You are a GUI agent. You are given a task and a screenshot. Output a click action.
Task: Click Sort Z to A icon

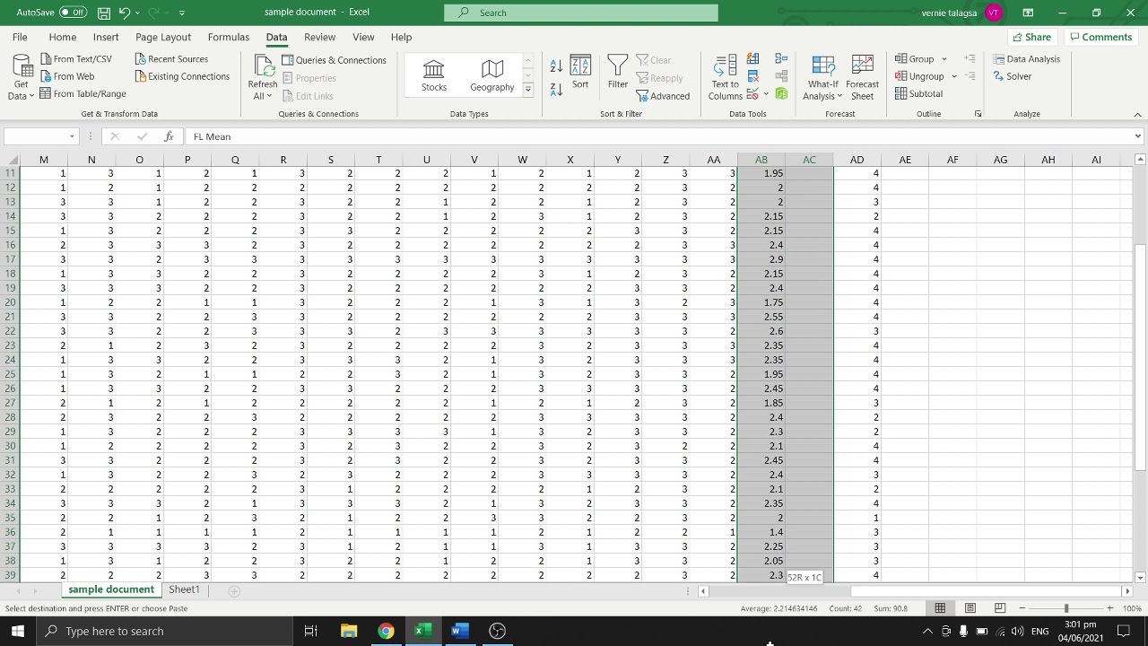(556, 90)
